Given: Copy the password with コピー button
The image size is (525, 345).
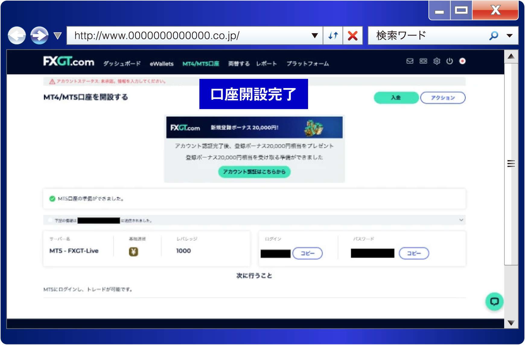Looking at the screenshot, I should (414, 253).
